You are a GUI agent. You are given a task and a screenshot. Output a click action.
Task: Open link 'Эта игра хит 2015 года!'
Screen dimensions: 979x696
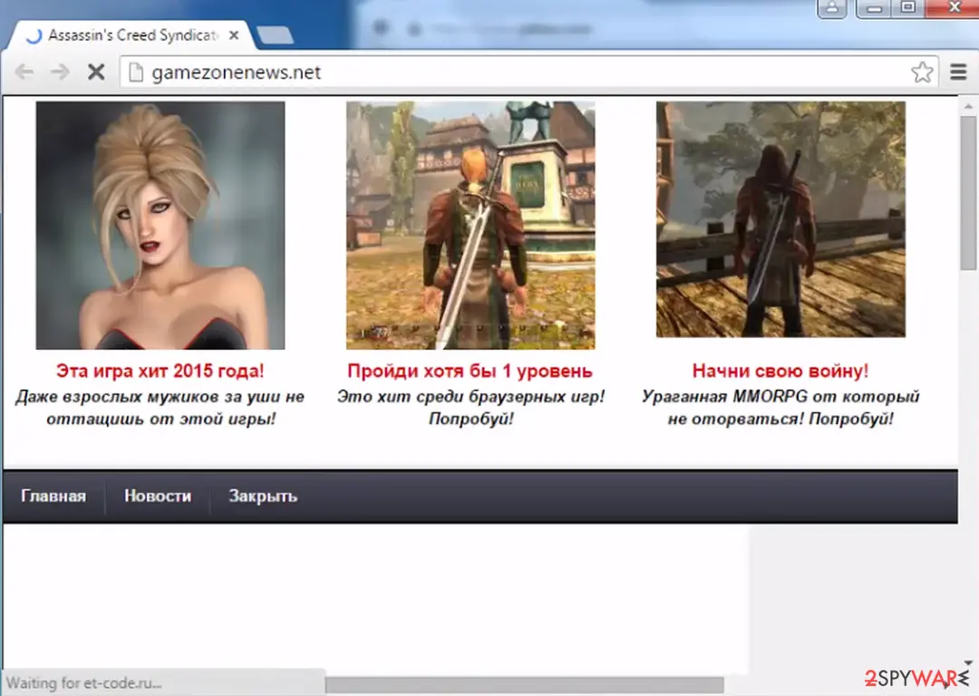[x=160, y=371]
